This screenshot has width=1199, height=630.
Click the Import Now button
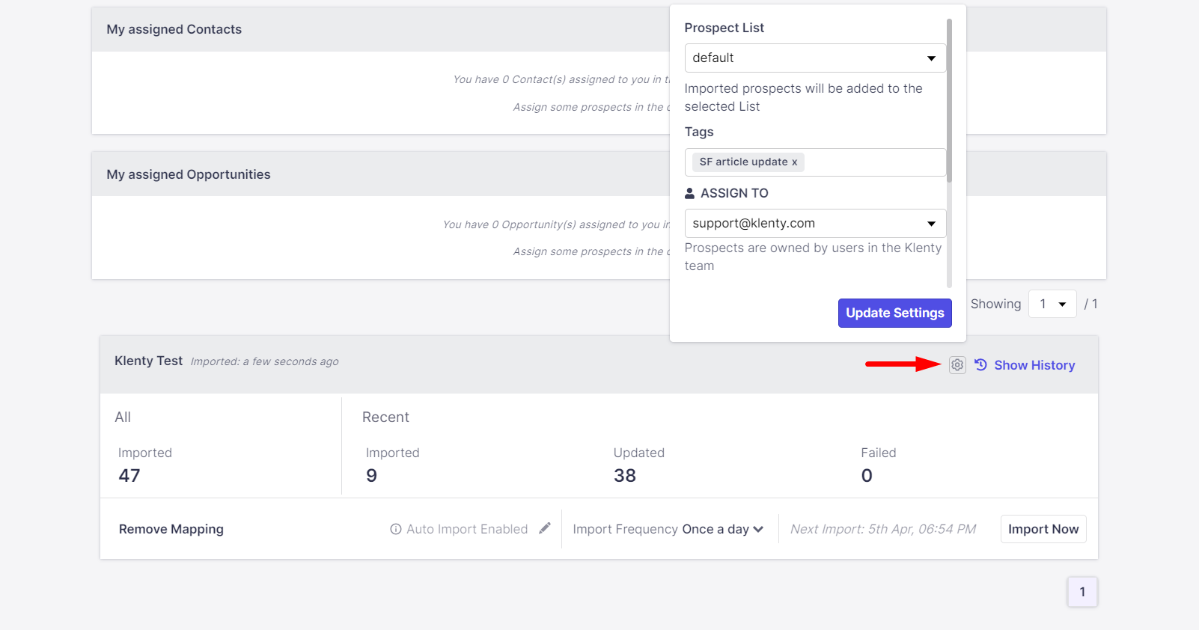point(1043,529)
